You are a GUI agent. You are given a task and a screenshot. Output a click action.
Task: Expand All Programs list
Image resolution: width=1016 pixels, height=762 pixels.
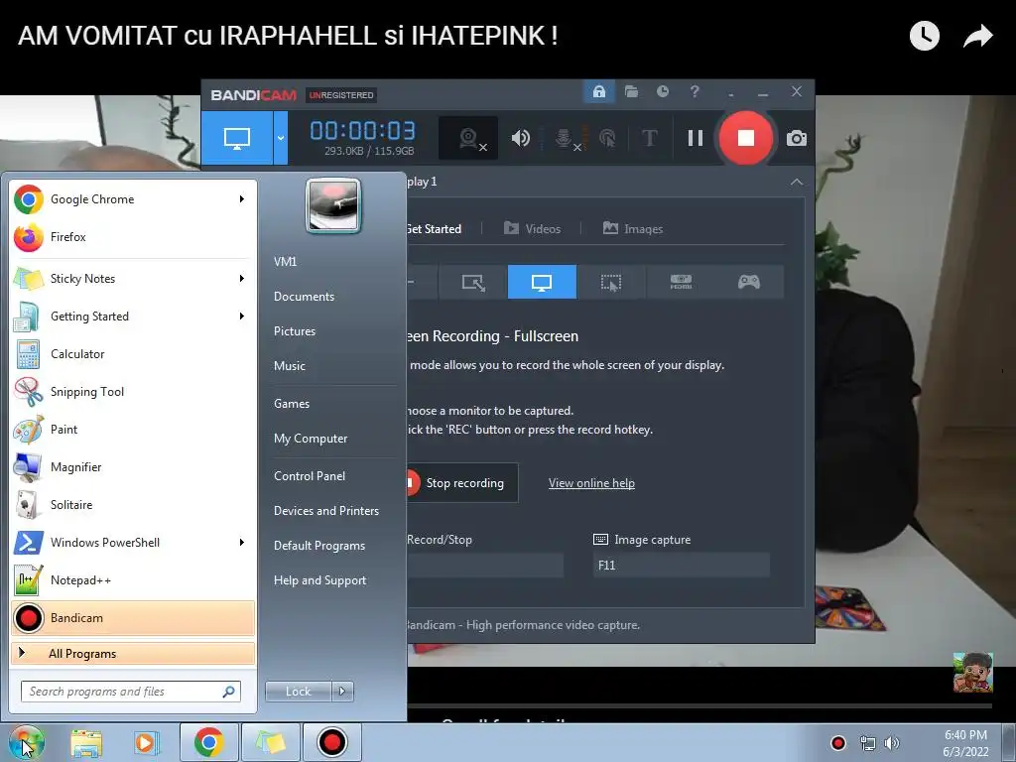pos(133,654)
